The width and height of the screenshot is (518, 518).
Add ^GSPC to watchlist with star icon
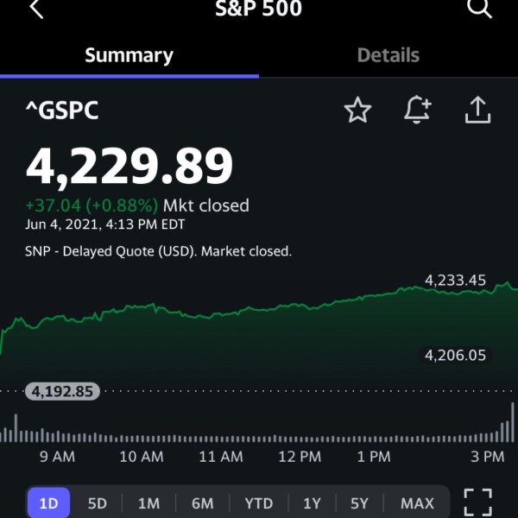[357, 110]
